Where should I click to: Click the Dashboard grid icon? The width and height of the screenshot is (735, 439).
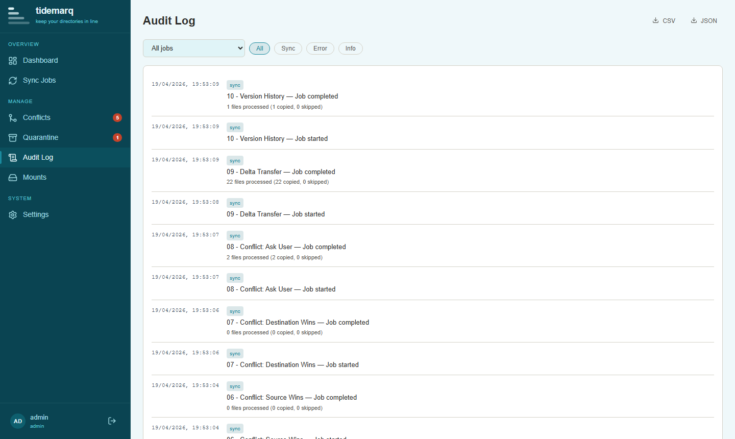point(13,61)
